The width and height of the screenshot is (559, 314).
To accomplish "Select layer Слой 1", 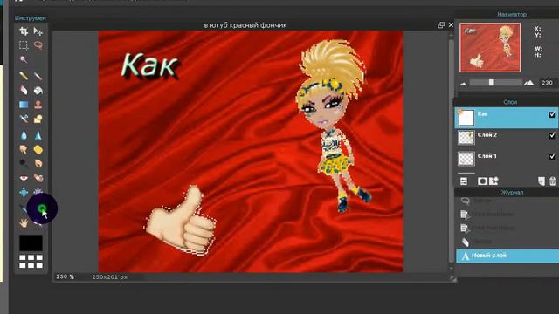I will 507,159.
